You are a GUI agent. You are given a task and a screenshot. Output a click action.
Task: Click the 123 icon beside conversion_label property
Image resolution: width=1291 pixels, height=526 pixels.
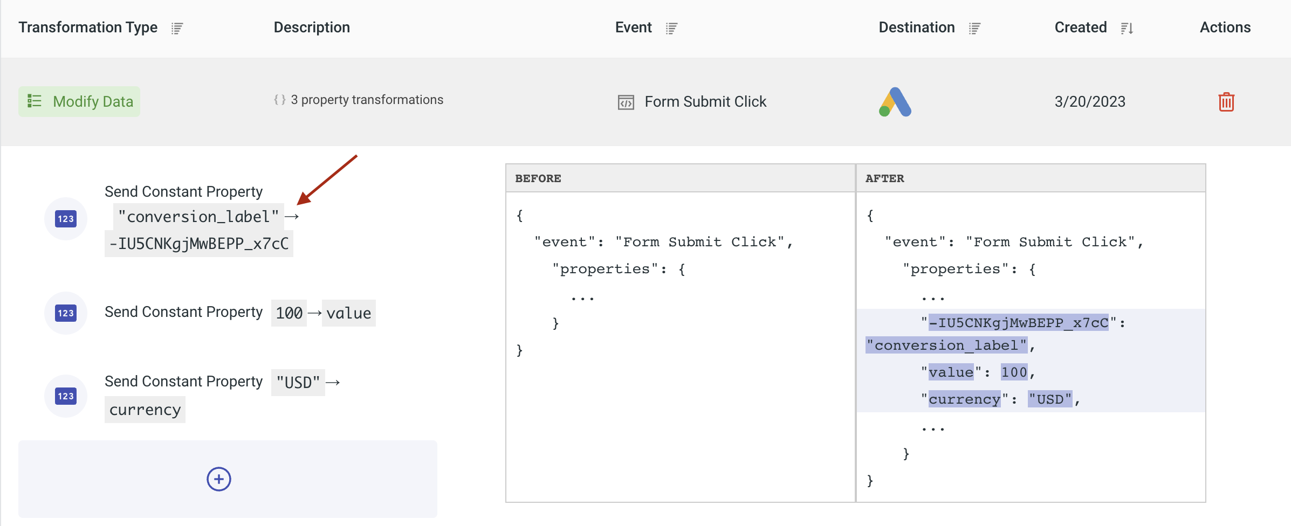coord(66,219)
